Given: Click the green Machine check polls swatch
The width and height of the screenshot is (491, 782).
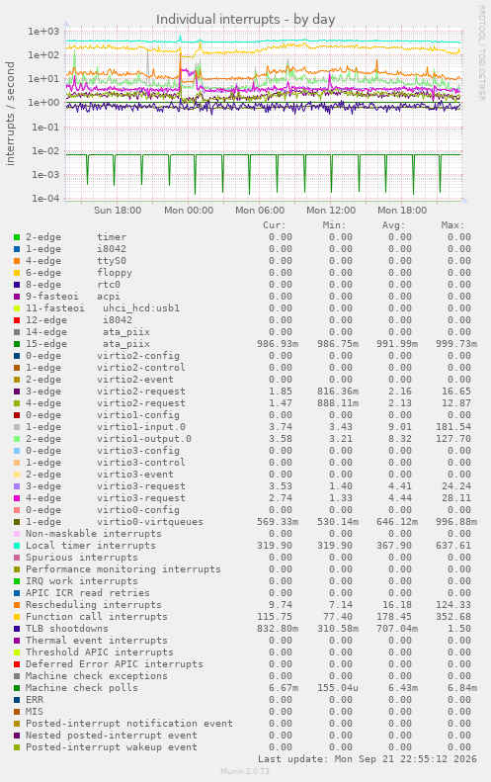Looking at the screenshot, I should [x=17, y=688].
